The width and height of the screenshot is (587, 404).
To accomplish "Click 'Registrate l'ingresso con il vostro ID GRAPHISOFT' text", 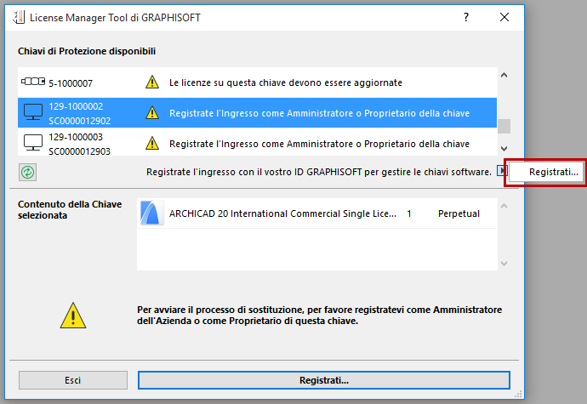I will [318, 172].
